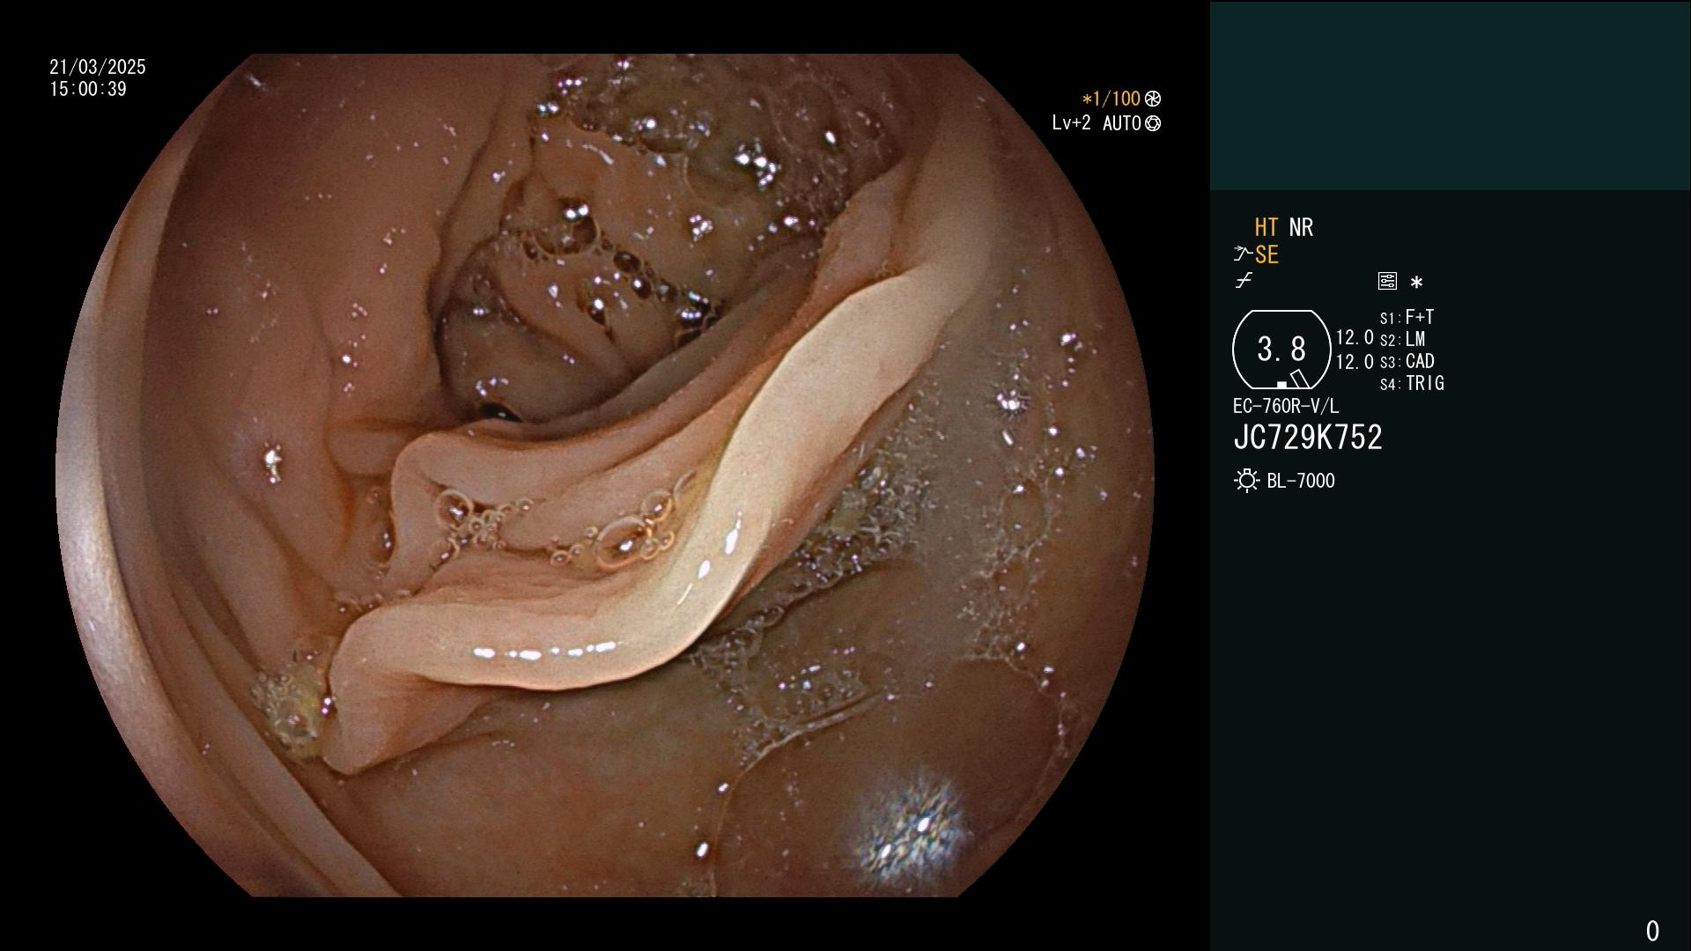The image size is (1691, 951).
Task: Click the tone curve icon below SE
Action: pyautogui.click(x=1244, y=281)
